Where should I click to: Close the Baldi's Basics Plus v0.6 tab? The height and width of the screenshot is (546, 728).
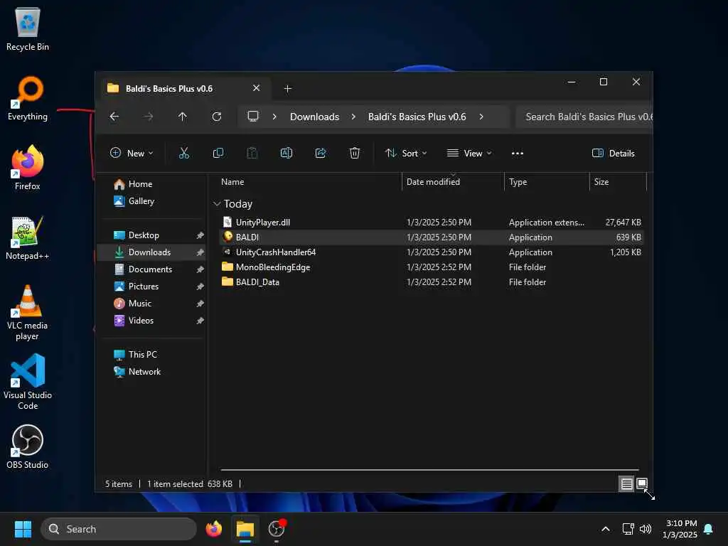(x=256, y=87)
